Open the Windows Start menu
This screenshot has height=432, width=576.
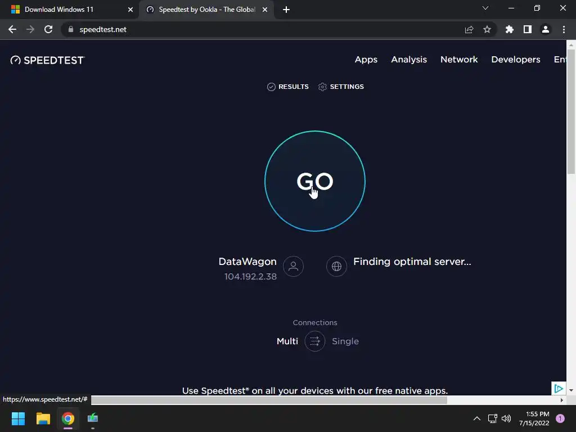tap(18, 418)
